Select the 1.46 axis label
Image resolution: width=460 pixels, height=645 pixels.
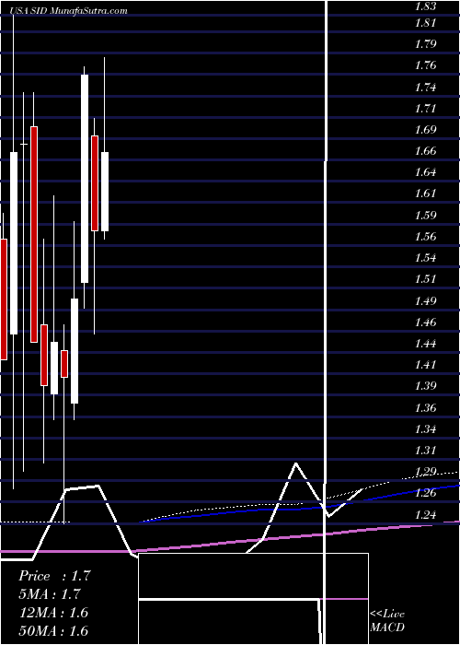(x=426, y=322)
